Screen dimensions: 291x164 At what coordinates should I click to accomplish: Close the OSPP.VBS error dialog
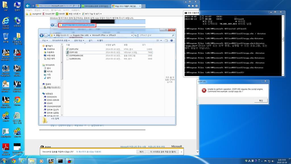265,81
